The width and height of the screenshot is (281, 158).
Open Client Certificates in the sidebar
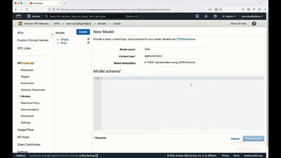point(29,144)
